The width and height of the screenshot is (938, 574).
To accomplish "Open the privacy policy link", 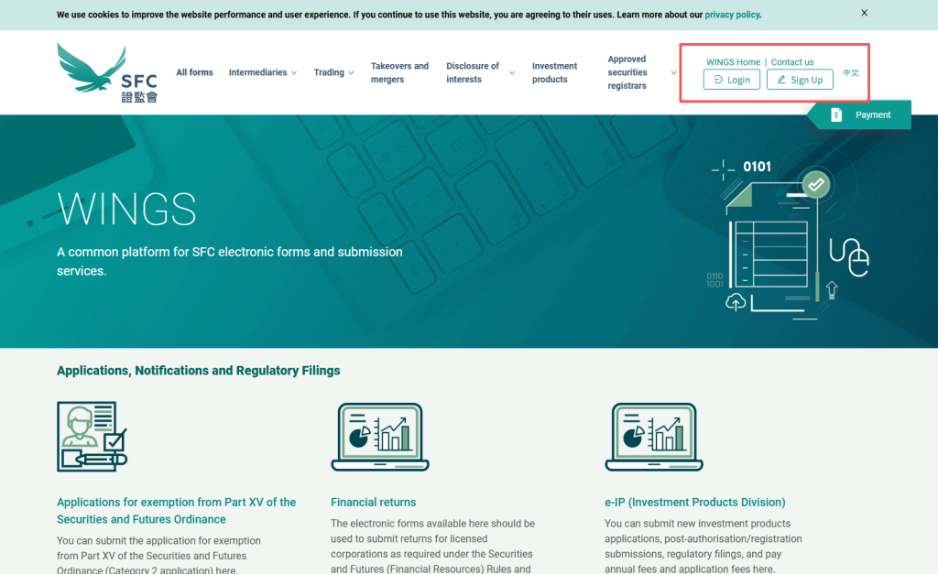I will pyautogui.click(x=732, y=15).
